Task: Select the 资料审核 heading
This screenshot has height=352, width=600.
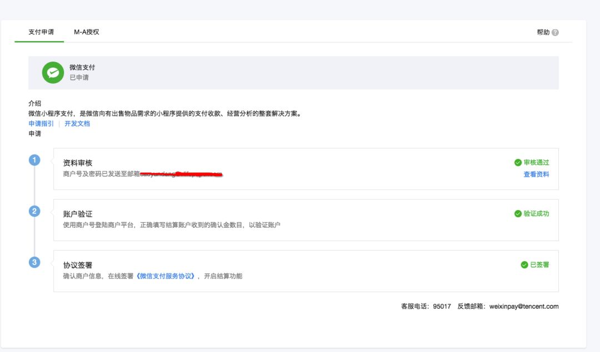Action: click(78, 163)
